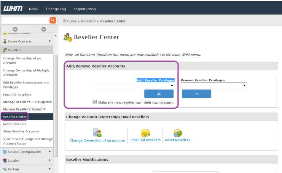Click the Change Ownership of an account icon
Image resolution: width=282 pixels, height=173 pixels.
(97, 133)
